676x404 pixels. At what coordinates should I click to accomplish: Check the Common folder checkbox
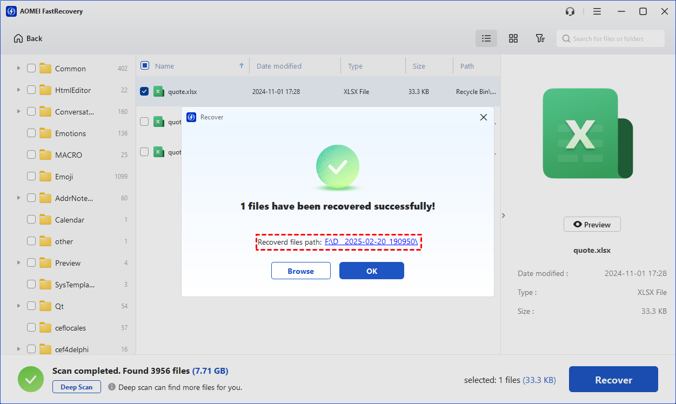[31, 68]
